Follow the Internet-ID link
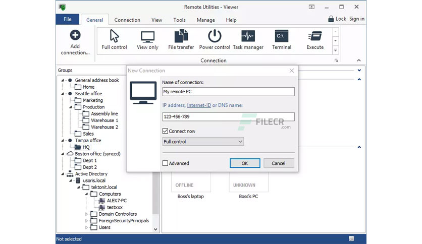Screen dimensions: 422x244 coord(199,105)
